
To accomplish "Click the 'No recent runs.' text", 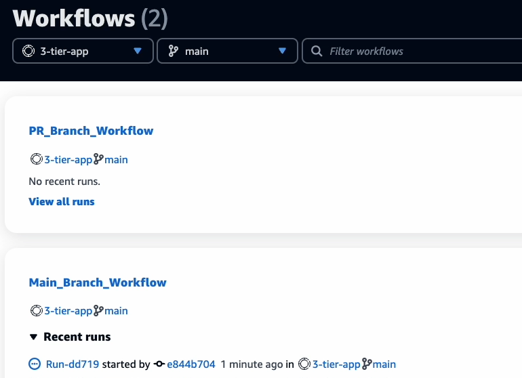I will click(64, 182).
